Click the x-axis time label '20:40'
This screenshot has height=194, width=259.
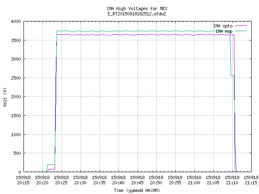[x=118, y=183]
